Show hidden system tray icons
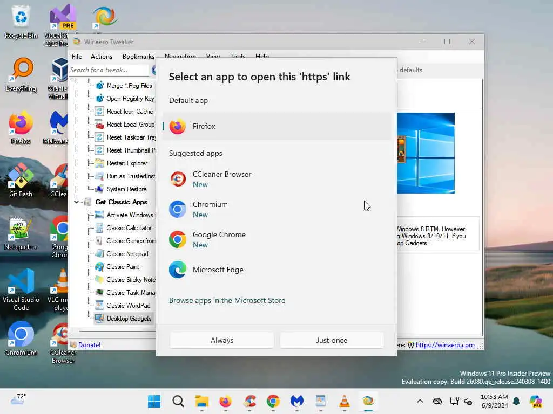 [420, 401]
